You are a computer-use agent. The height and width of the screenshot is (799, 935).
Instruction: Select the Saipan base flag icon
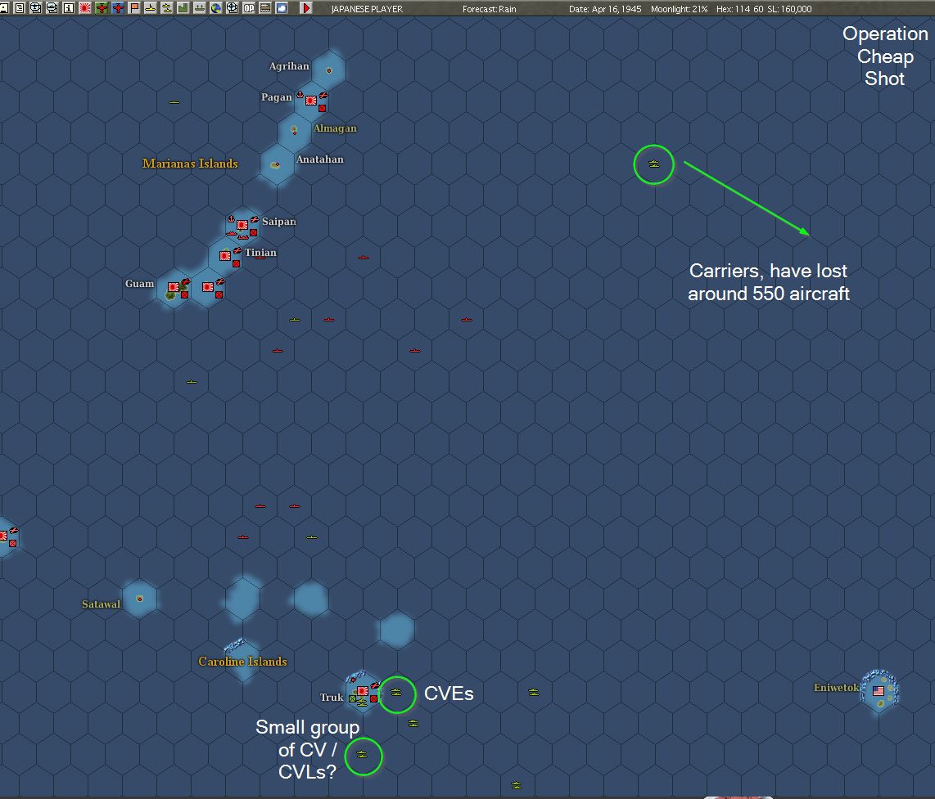(242, 225)
